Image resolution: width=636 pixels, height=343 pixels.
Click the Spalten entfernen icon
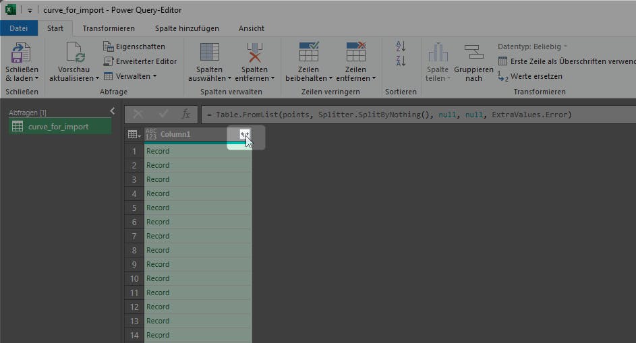[x=254, y=53]
